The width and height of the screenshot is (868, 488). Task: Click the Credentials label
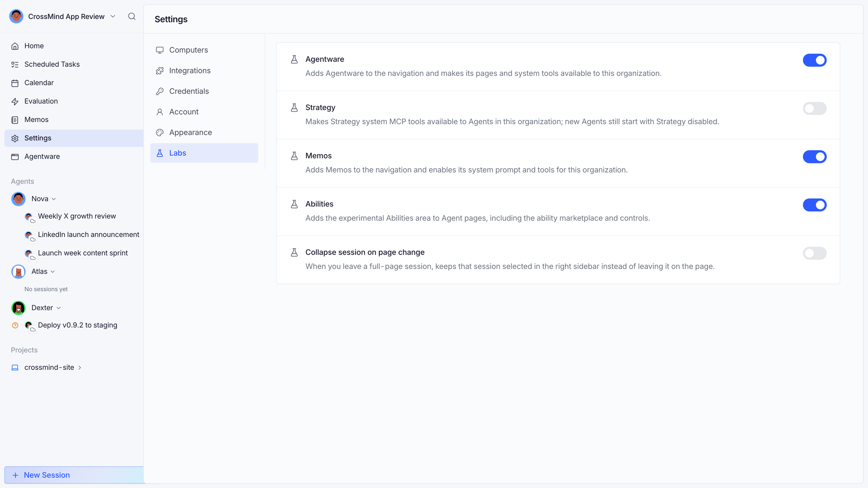(189, 91)
